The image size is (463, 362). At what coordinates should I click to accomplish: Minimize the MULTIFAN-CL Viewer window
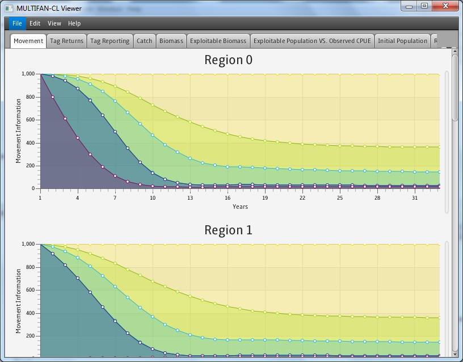[x=409, y=6]
